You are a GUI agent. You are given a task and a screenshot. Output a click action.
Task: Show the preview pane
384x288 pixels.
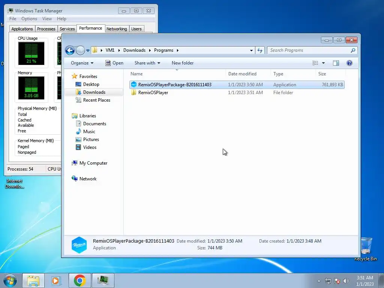point(336,63)
